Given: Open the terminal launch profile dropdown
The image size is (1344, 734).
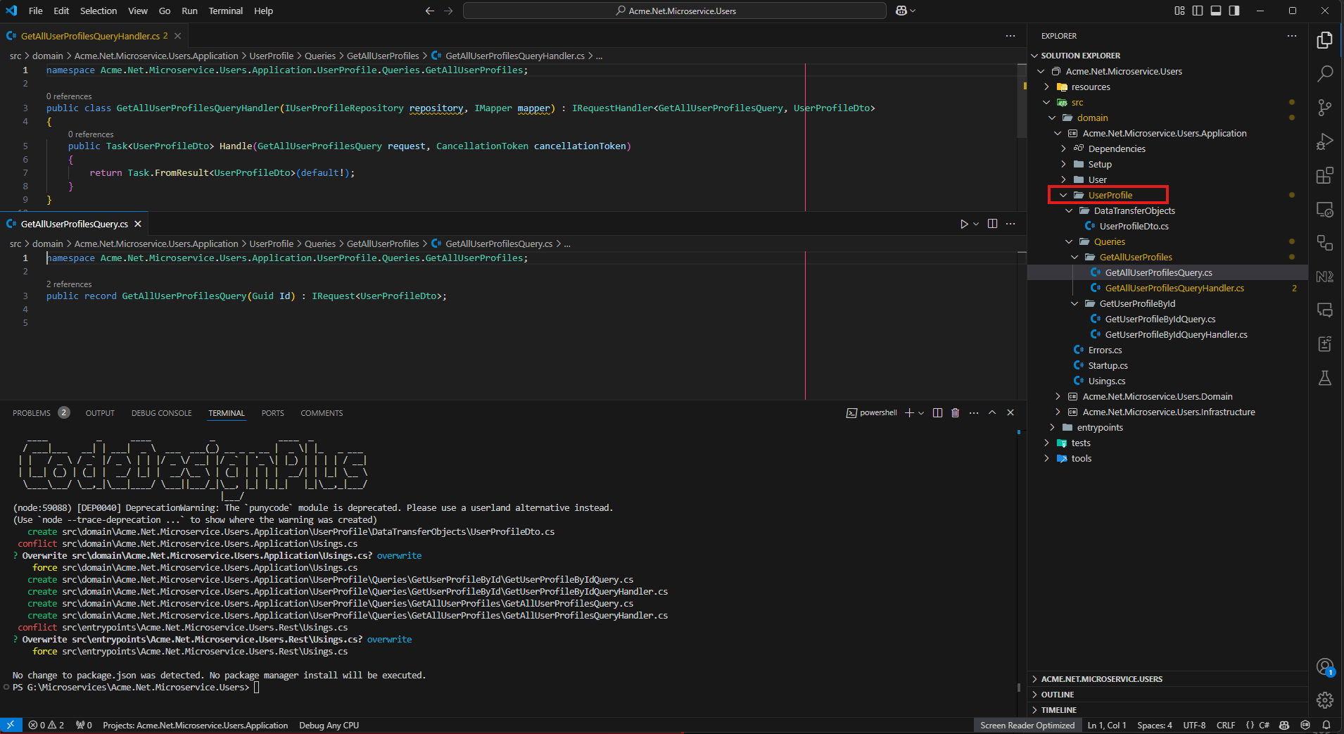Looking at the screenshot, I should click(921, 413).
